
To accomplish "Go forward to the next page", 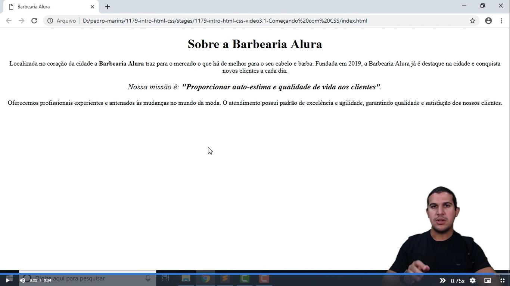I will click(x=21, y=21).
